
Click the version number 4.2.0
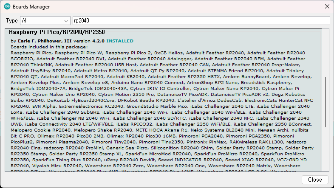[x=98, y=41]
